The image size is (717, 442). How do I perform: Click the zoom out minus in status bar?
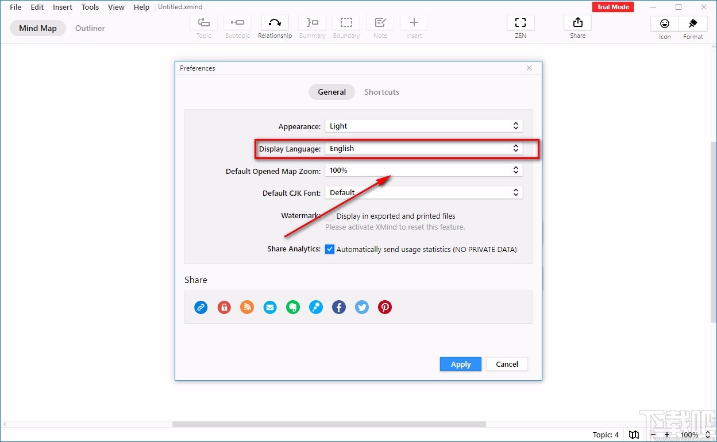click(x=653, y=435)
